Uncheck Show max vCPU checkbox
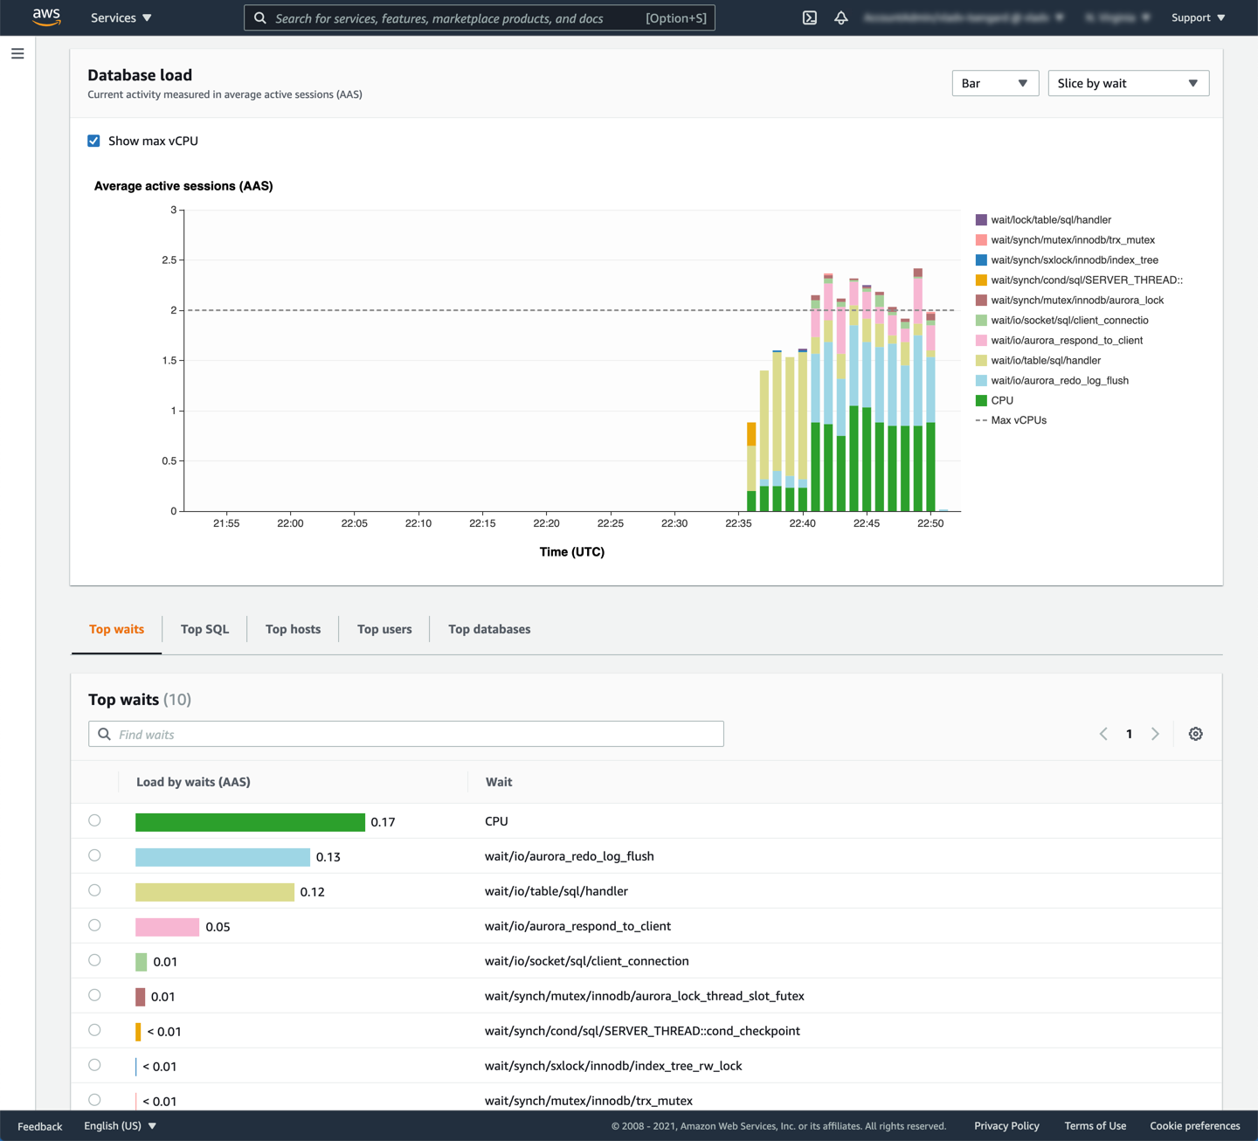This screenshot has height=1141, width=1258. (93, 141)
